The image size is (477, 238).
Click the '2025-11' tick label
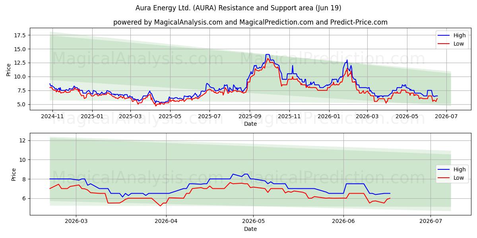click(x=289, y=116)
